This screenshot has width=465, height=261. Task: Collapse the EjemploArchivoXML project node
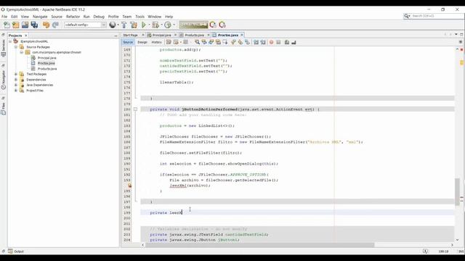click(x=10, y=41)
